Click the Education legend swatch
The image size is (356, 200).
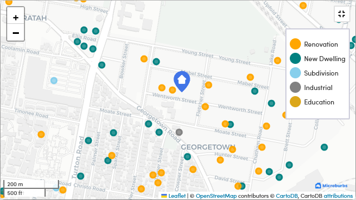coord(295,102)
